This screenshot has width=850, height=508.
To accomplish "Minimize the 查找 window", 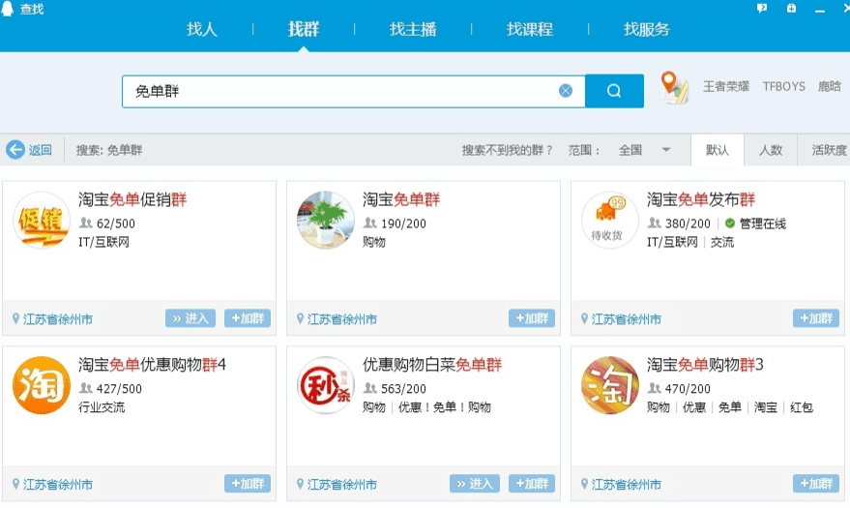I will 820,10.
